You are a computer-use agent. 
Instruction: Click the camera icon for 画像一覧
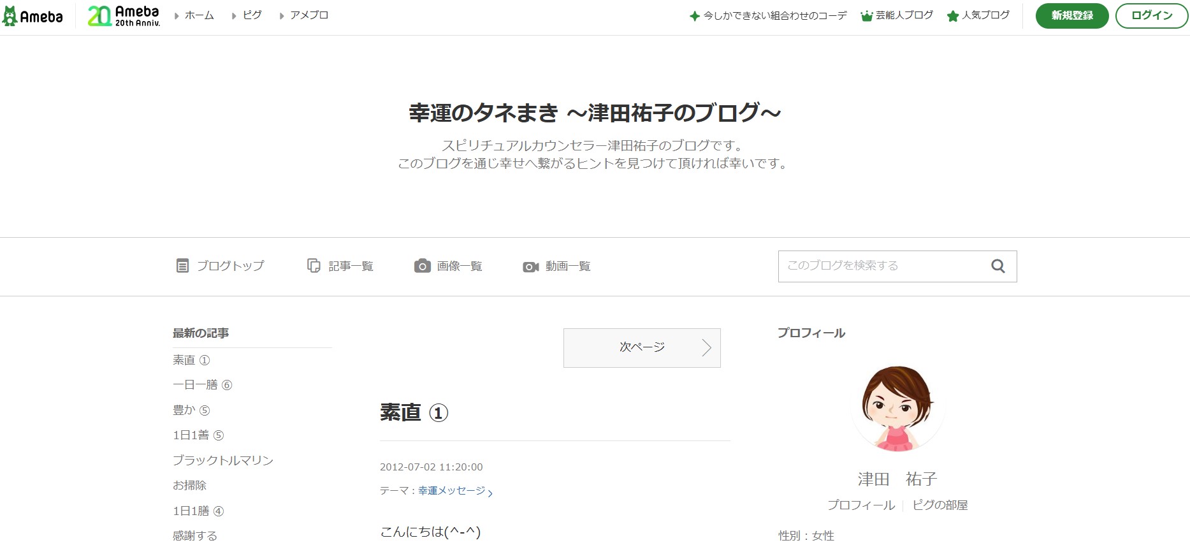(x=422, y=266)
